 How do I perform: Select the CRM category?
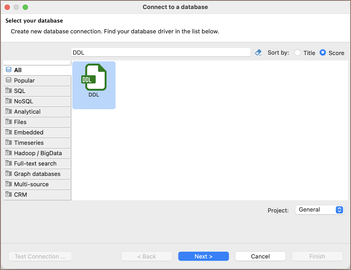37,195
